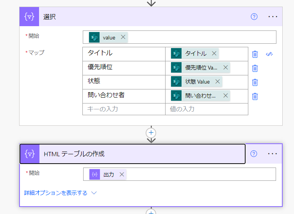Expand 詳細オプションを表示する

[60, 193]
